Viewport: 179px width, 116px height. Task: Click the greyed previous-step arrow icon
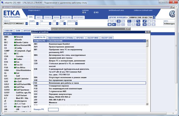tap(149, 25)
